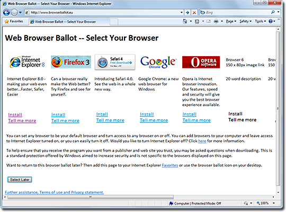This screenshot has height=212, width=286.
Task: Click the red Stop loading button
Action: tap(194, 12)
